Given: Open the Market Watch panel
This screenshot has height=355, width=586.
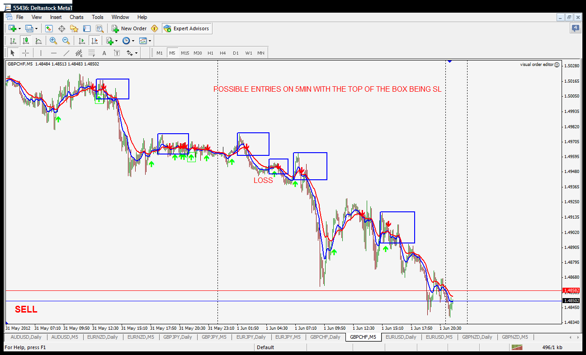Looking at the screenshot, I should (x=49, y=28).
